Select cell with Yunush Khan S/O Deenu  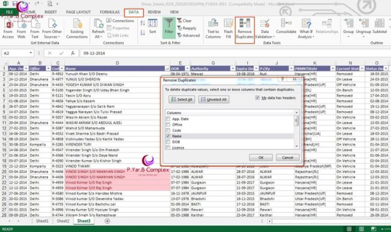[x=117, y=74]
